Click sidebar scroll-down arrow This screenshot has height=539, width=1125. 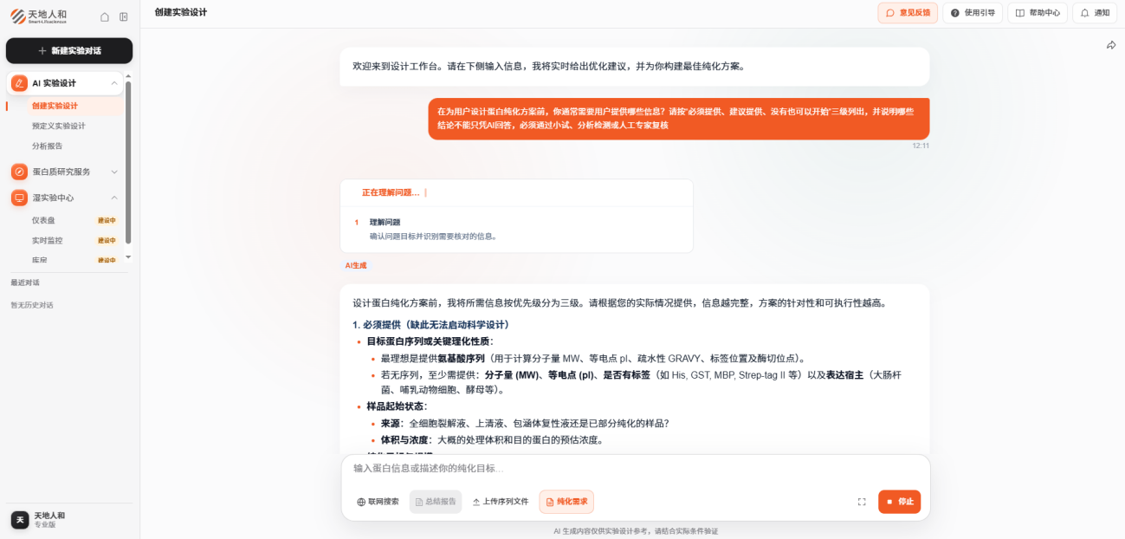click(128, 257)
